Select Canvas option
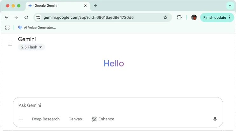This screenshot has height=131, width=236. [x=75, y=119]
